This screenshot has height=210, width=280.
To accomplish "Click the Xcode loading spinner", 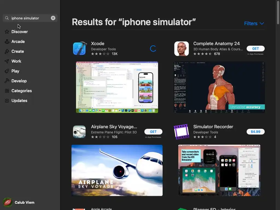I will pos(153,49).
